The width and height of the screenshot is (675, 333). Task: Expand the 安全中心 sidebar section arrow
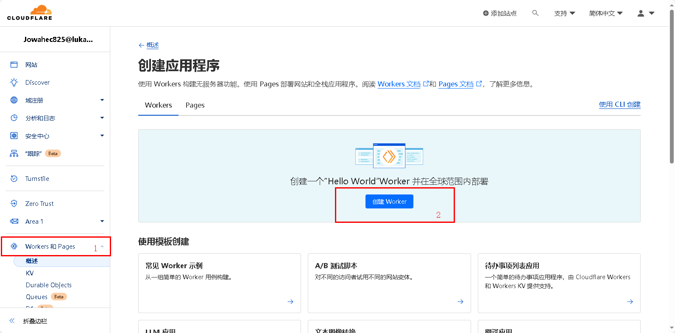coord(102,136)
